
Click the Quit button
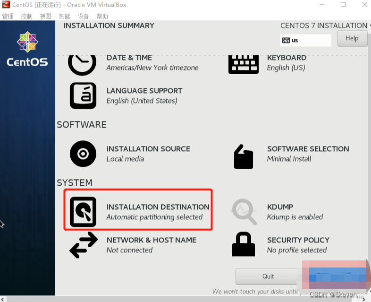268,276
